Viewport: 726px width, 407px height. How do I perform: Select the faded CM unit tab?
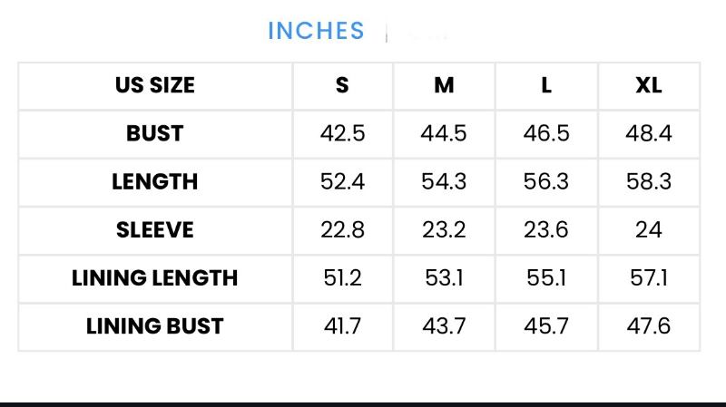pyautogui.click(x=427, y=31)
